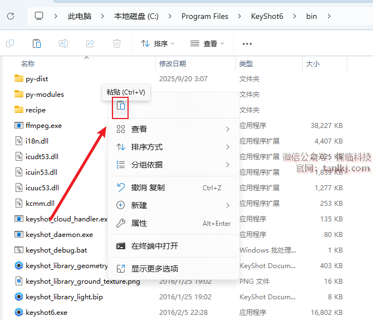Open 分组依据 in the context menu
This screenshot has height=321, width=373.
(174, 165)
